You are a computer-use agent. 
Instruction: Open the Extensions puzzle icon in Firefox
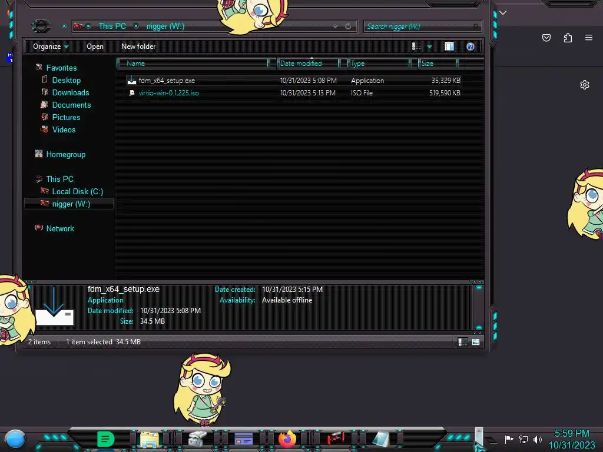point(568,38)
